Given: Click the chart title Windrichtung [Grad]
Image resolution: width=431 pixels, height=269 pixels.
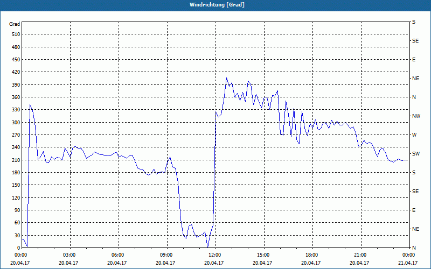Looking at the screenshot, I should point(217,5).
